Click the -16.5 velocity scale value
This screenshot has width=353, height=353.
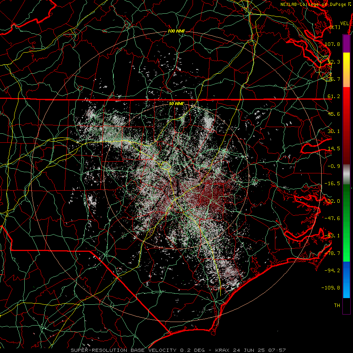click(x=332, y=184)
